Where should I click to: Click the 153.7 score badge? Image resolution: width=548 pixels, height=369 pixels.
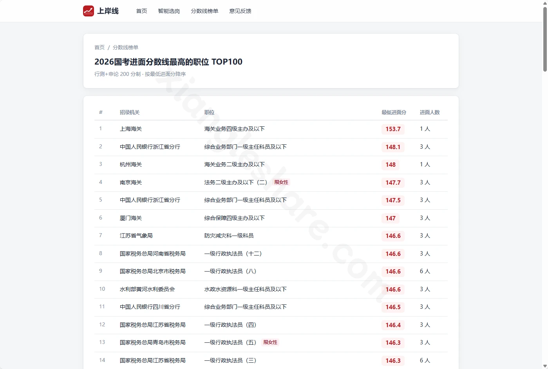(393, 129)
